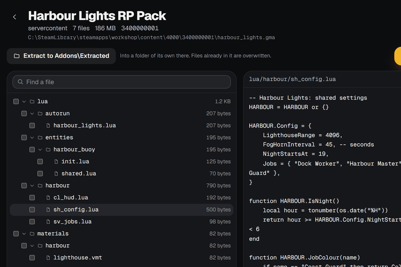Click the 1.2 KB size of lua folder
The height and width of the screenshot is (267, 401).
(223, 101)
